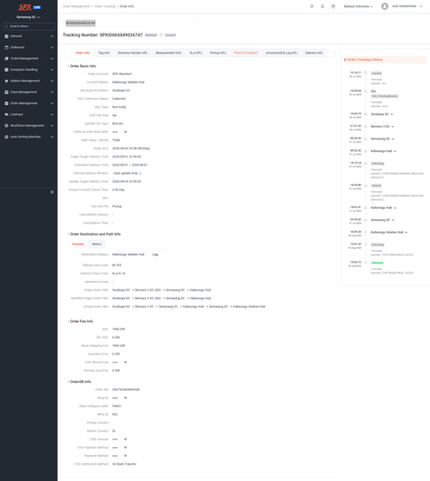Screen dimensions: 430x481
Task: Expand the Linehaul menu chevron
Action: point(52,114)
